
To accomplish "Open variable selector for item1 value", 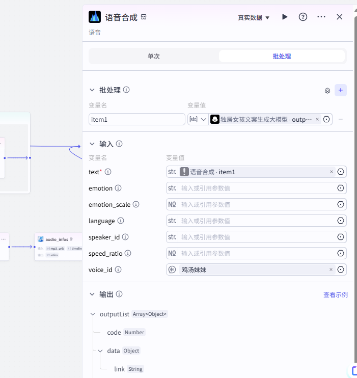I will tap(326, 119).
